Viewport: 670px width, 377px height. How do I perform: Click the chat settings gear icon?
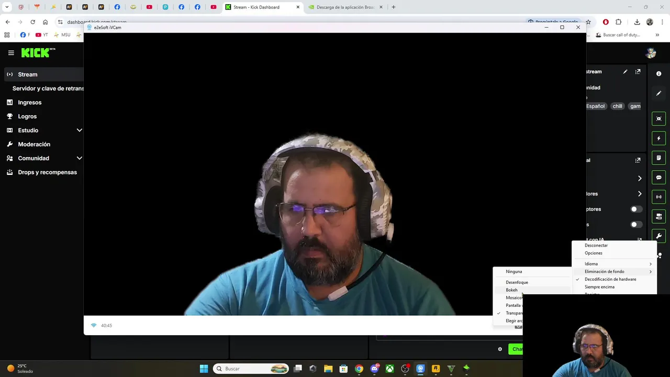click(x=500, y=349)
